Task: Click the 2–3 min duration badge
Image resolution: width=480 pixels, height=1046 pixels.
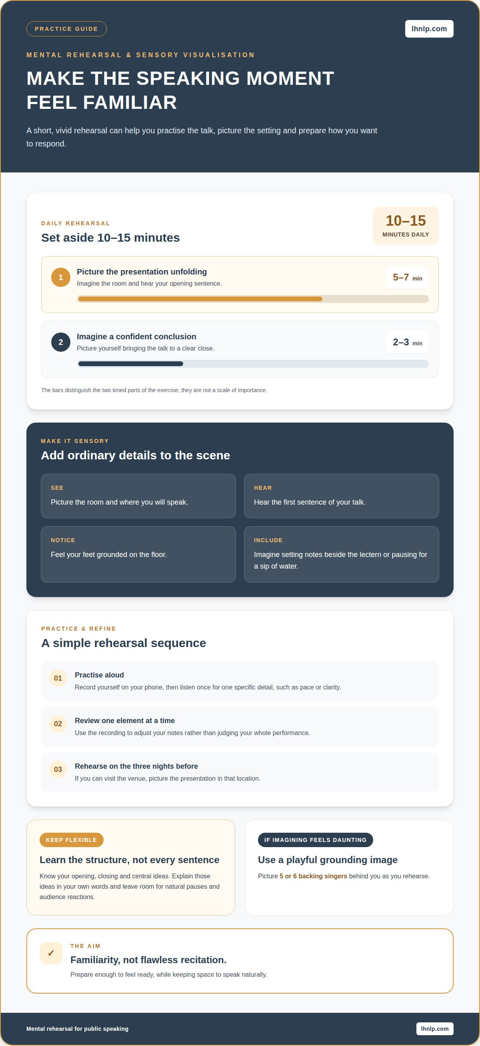Action: tap(407, 342)
